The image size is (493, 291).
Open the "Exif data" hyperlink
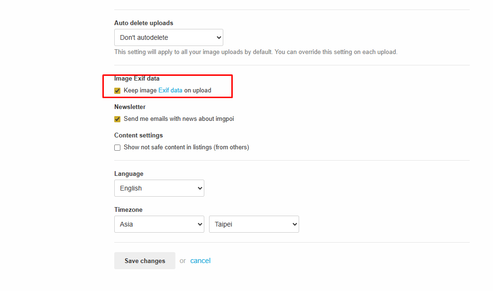[x=170, y=90]
